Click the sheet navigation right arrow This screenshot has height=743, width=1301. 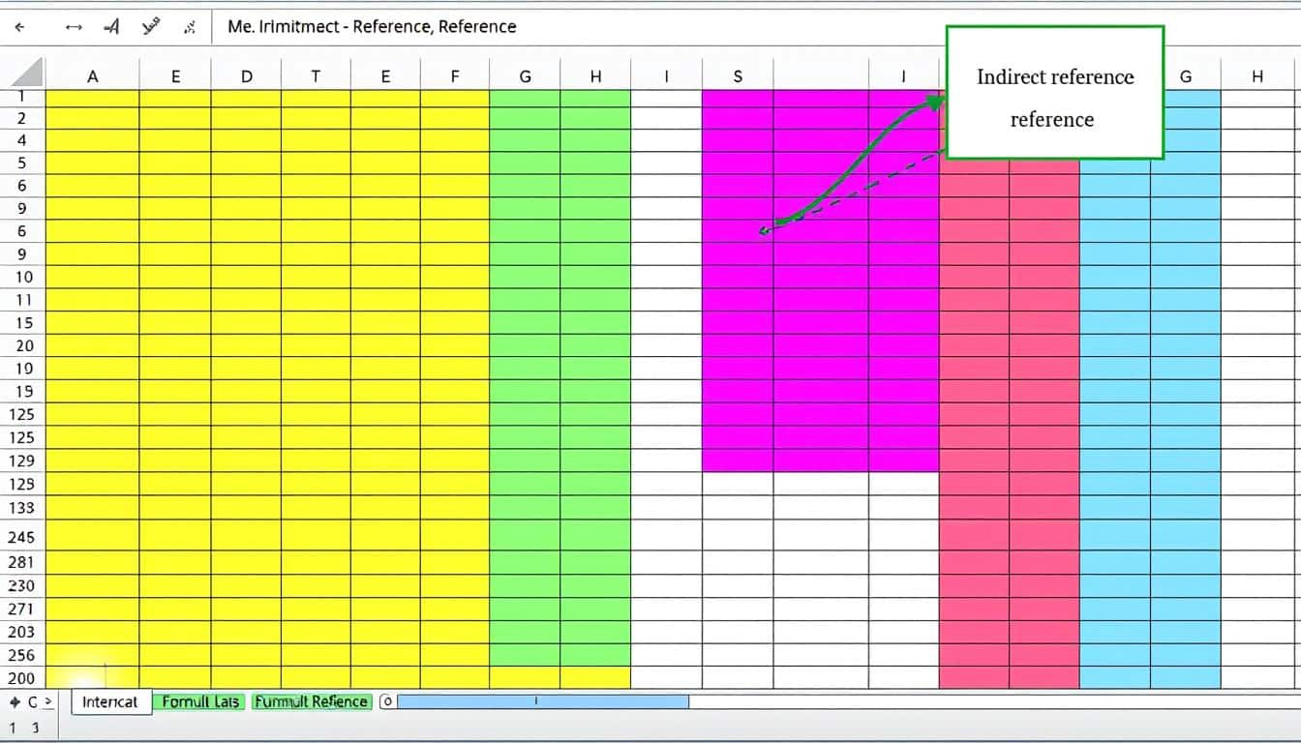coord(49,702)
